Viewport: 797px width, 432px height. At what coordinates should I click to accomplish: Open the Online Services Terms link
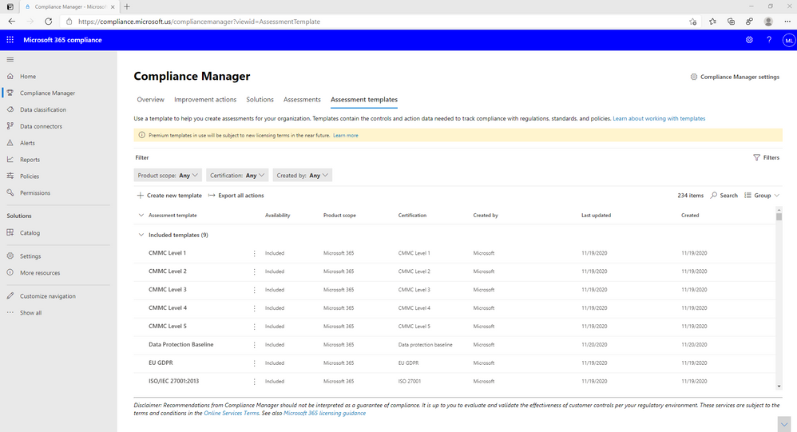tap(232, 413)
